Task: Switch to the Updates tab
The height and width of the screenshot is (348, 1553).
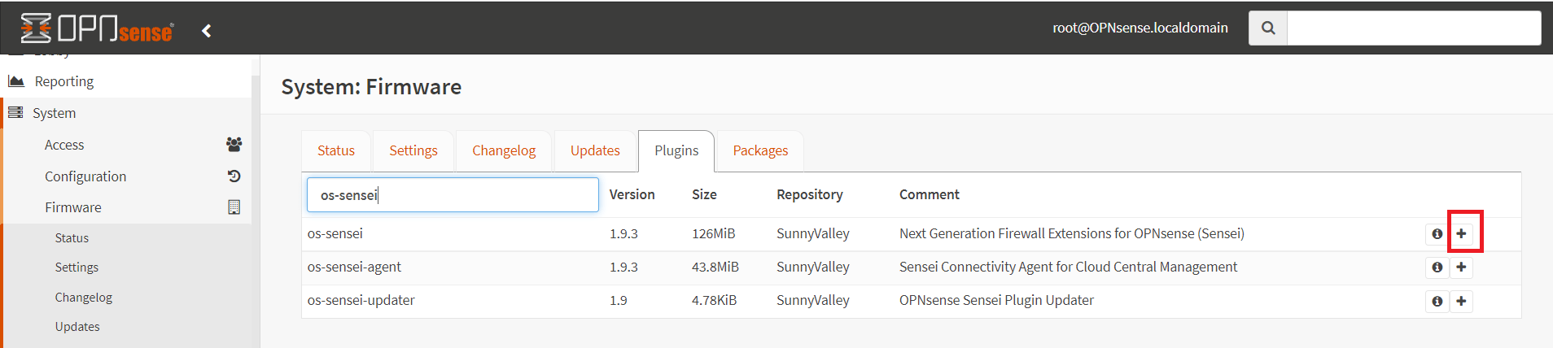Action: (595, 150)
